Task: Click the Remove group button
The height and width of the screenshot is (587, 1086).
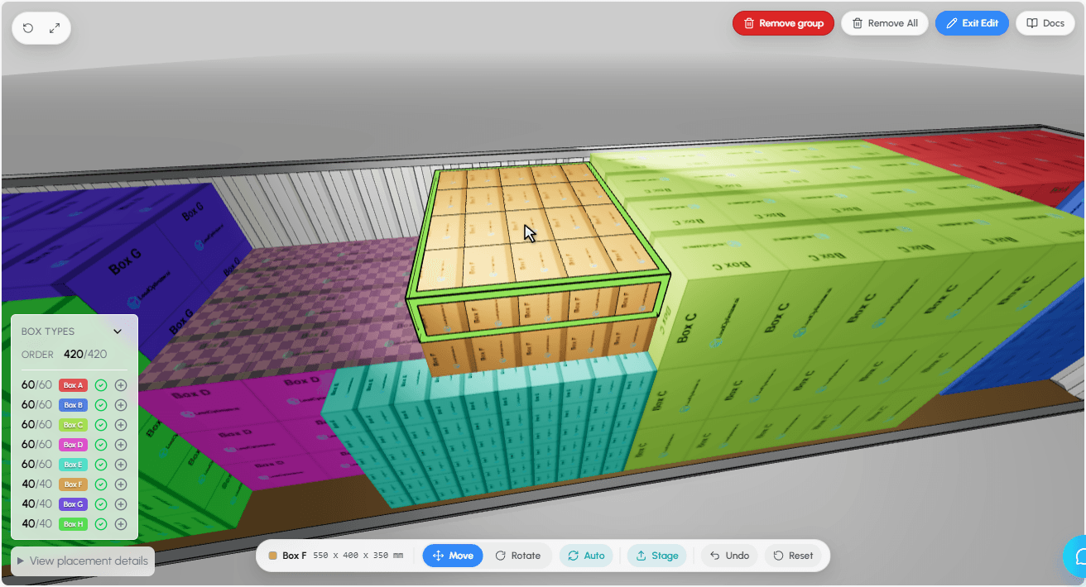Action: pos(783,23)
